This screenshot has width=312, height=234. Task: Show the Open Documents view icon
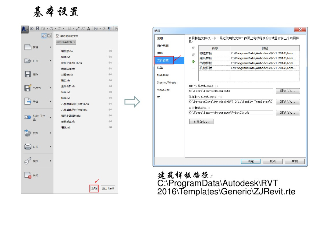pyautogui.click(x=49, y=36)
